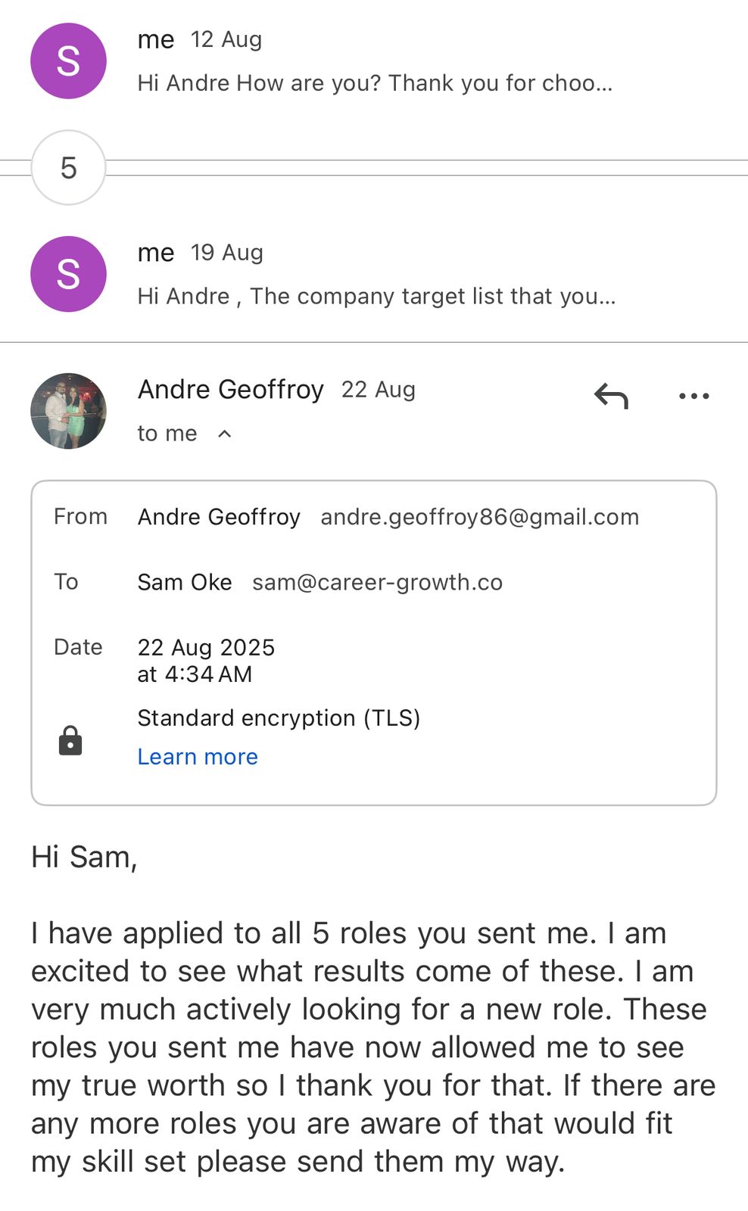
Task: Click the Learn more link
Action: [x=198, y=757]
